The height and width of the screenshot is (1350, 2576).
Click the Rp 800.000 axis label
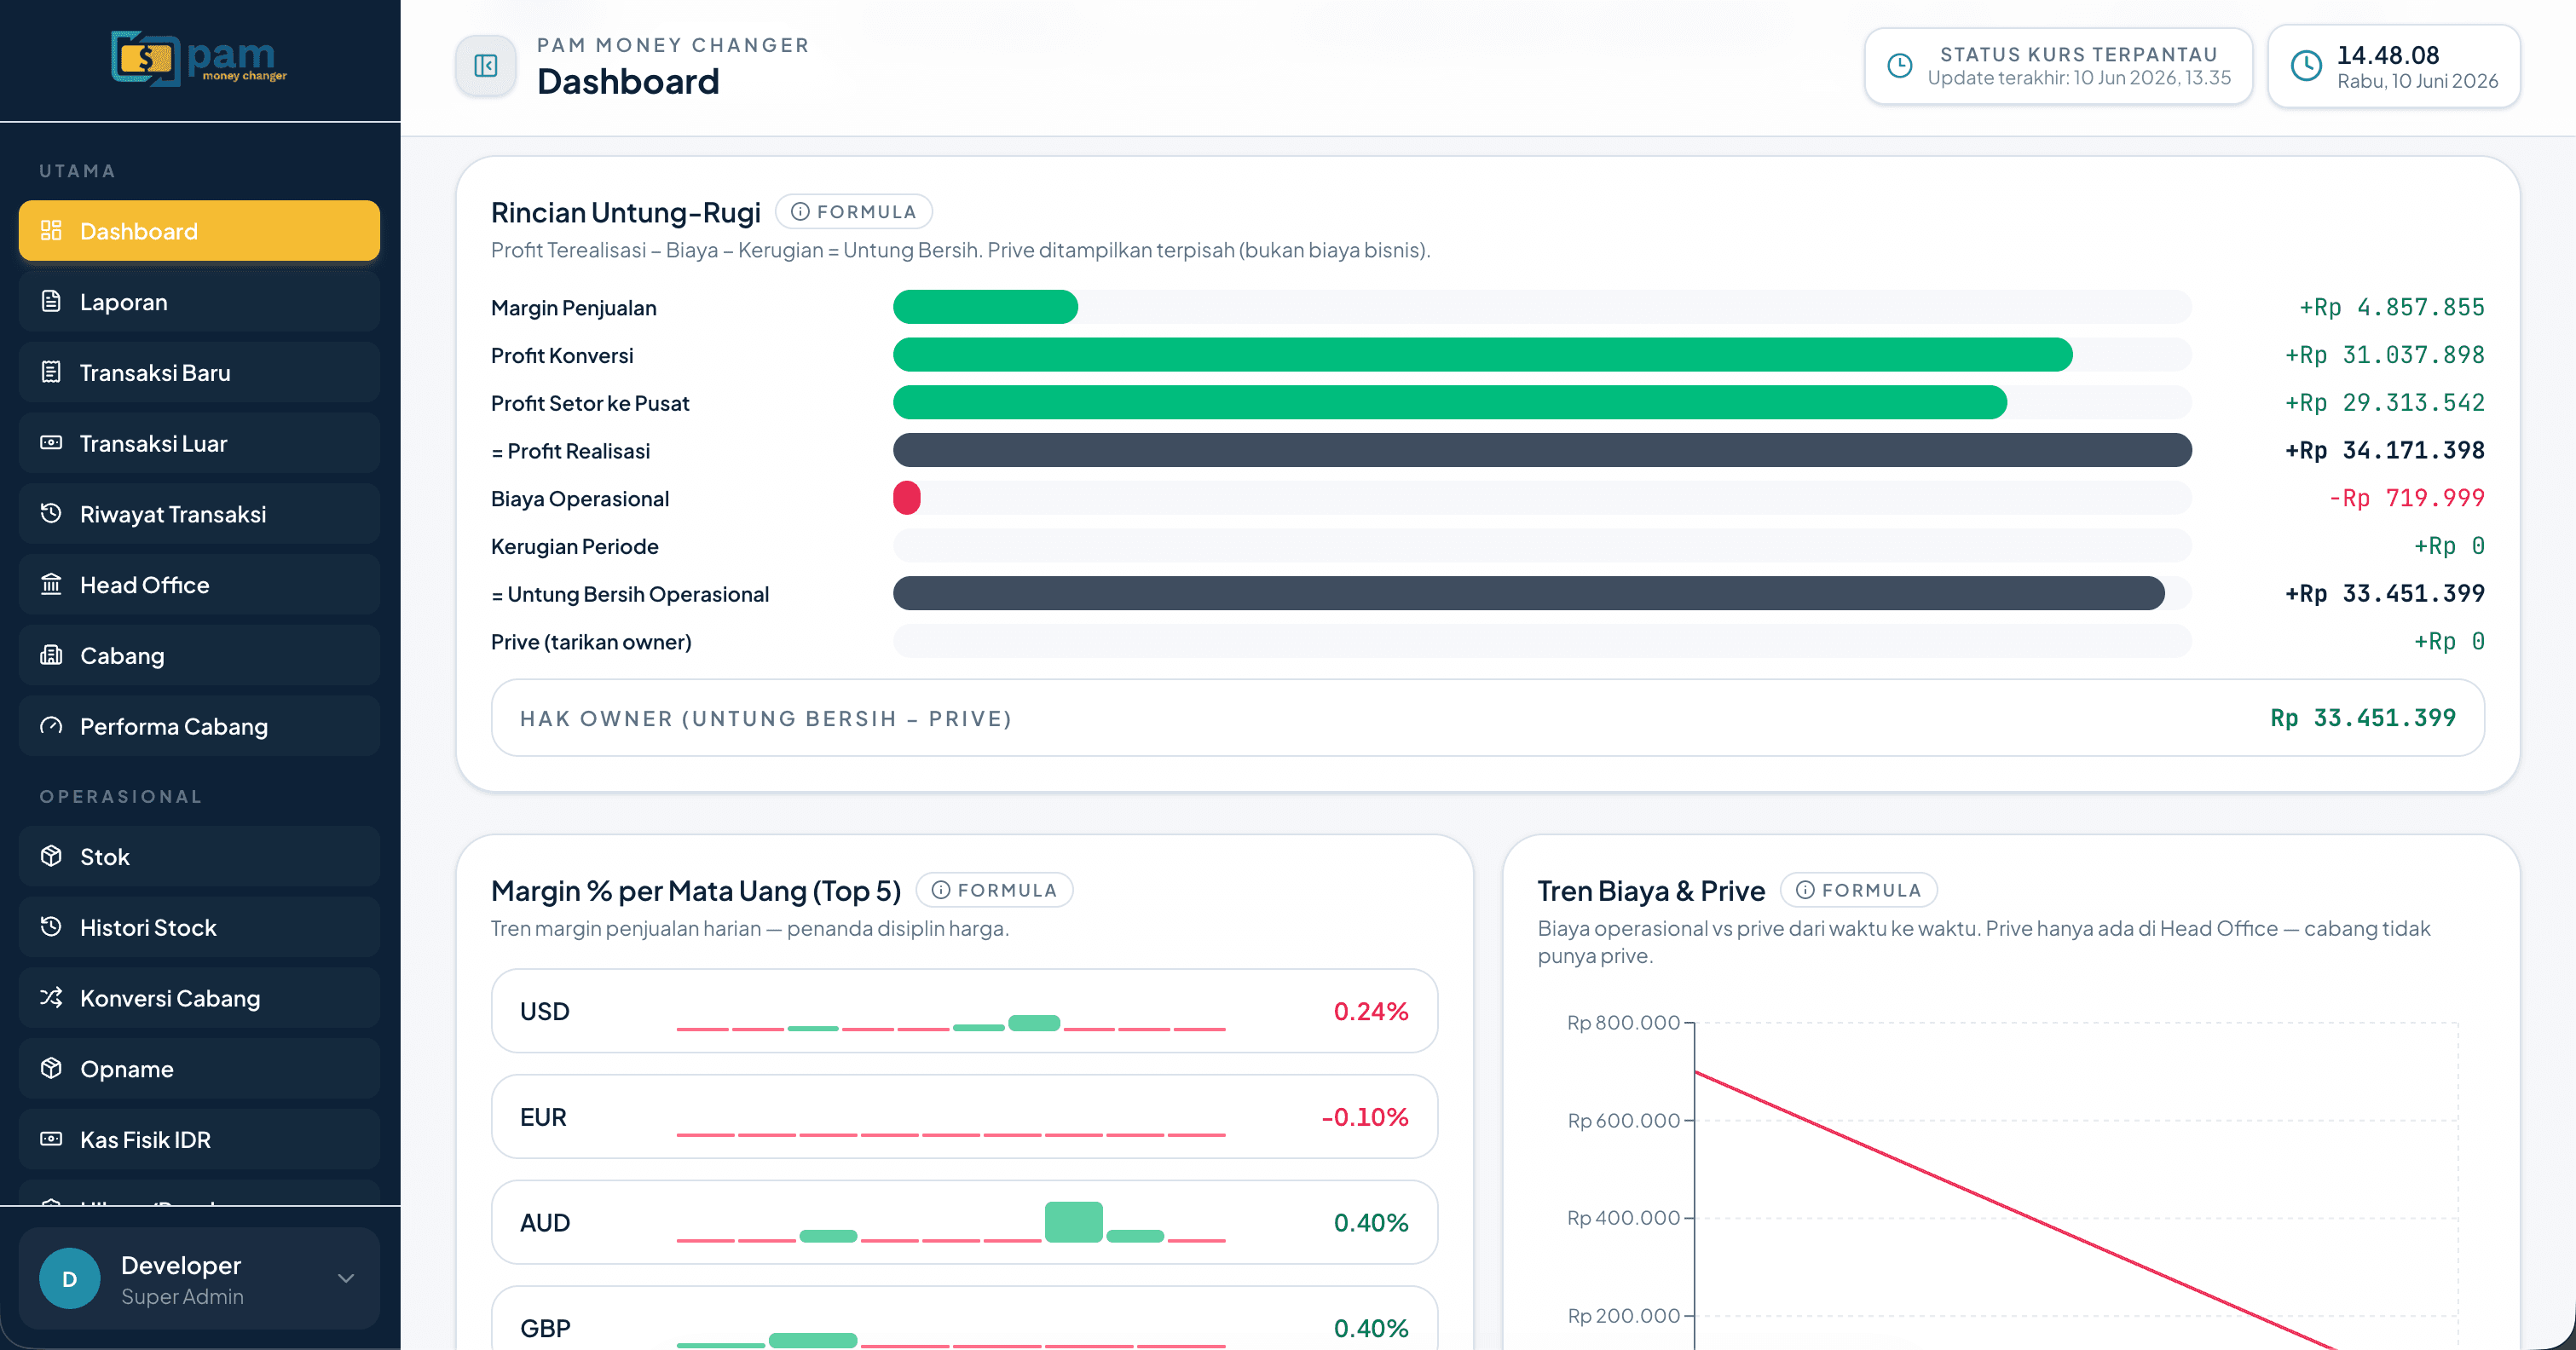(1623, 1022)
